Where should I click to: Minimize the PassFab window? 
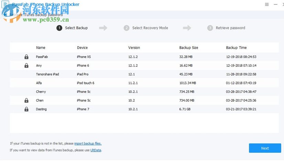tap(275, 4)
